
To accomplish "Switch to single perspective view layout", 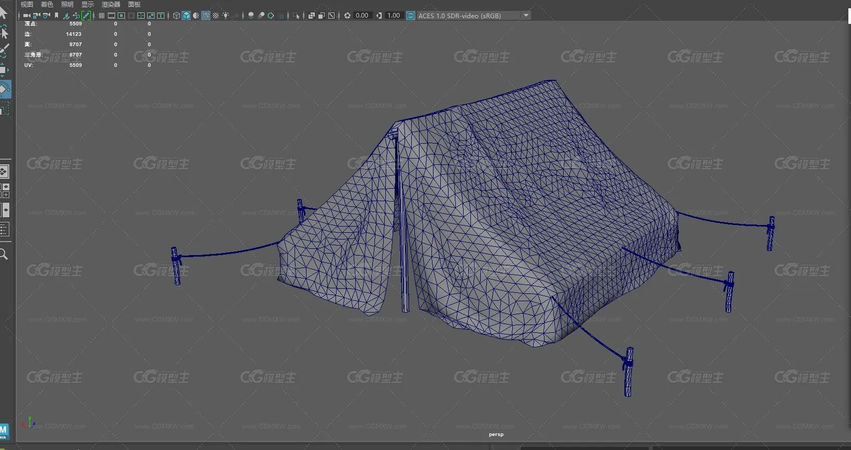I will 4,172.
